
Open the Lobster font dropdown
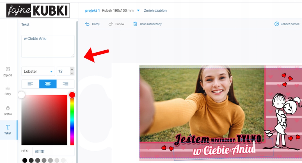tap(38, 71)
